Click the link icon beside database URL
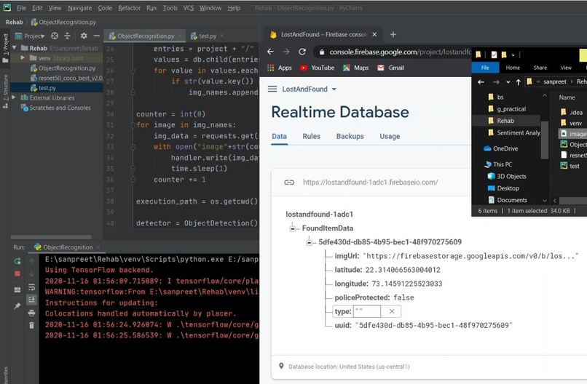Image resolution: width=587 pixels, height=384 pixels. coord(289,182)
